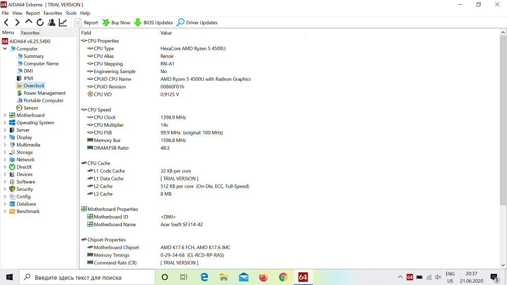Switch to the Menu tab in sidebar
This screenshot has height=285, width=507.
pyautogui.click(x=8, y=32)
